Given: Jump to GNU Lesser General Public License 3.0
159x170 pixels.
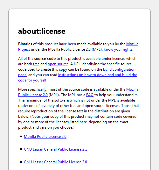Looking at the screenshot, I should [x=55, y=162].
